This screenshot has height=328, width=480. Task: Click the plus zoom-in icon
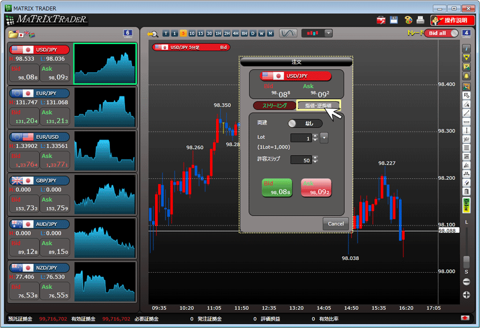(x=466, y=295)
